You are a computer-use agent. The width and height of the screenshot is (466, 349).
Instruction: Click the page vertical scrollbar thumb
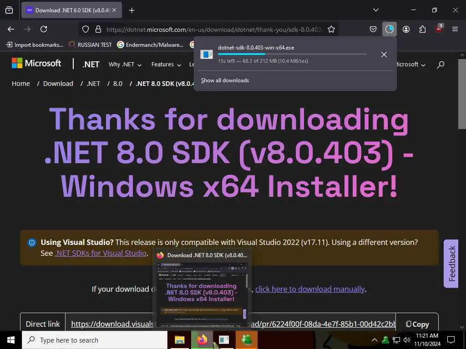click(x=462, y=94)
